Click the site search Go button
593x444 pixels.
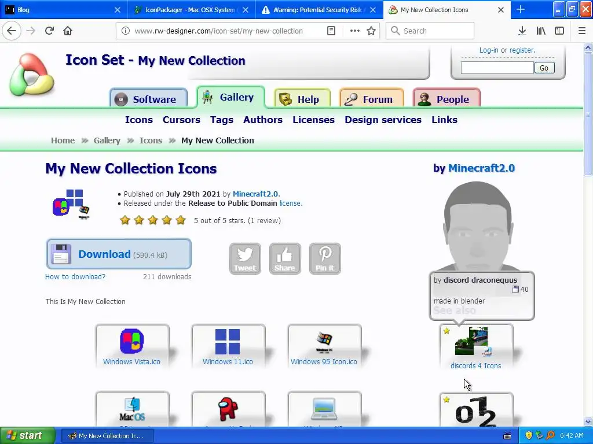click(x=544, y=68)
